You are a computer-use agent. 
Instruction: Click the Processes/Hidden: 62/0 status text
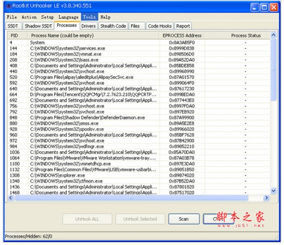click(x=29, y=236)
